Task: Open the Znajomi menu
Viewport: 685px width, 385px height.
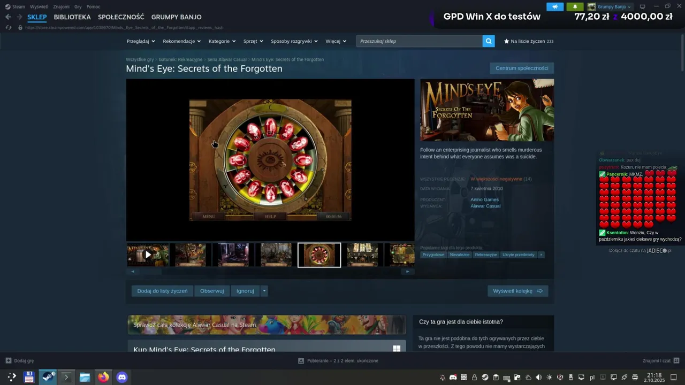Action: tap(62, 6)
